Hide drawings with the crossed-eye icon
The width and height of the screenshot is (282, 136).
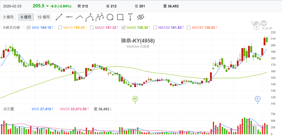[x=141, y=17]
